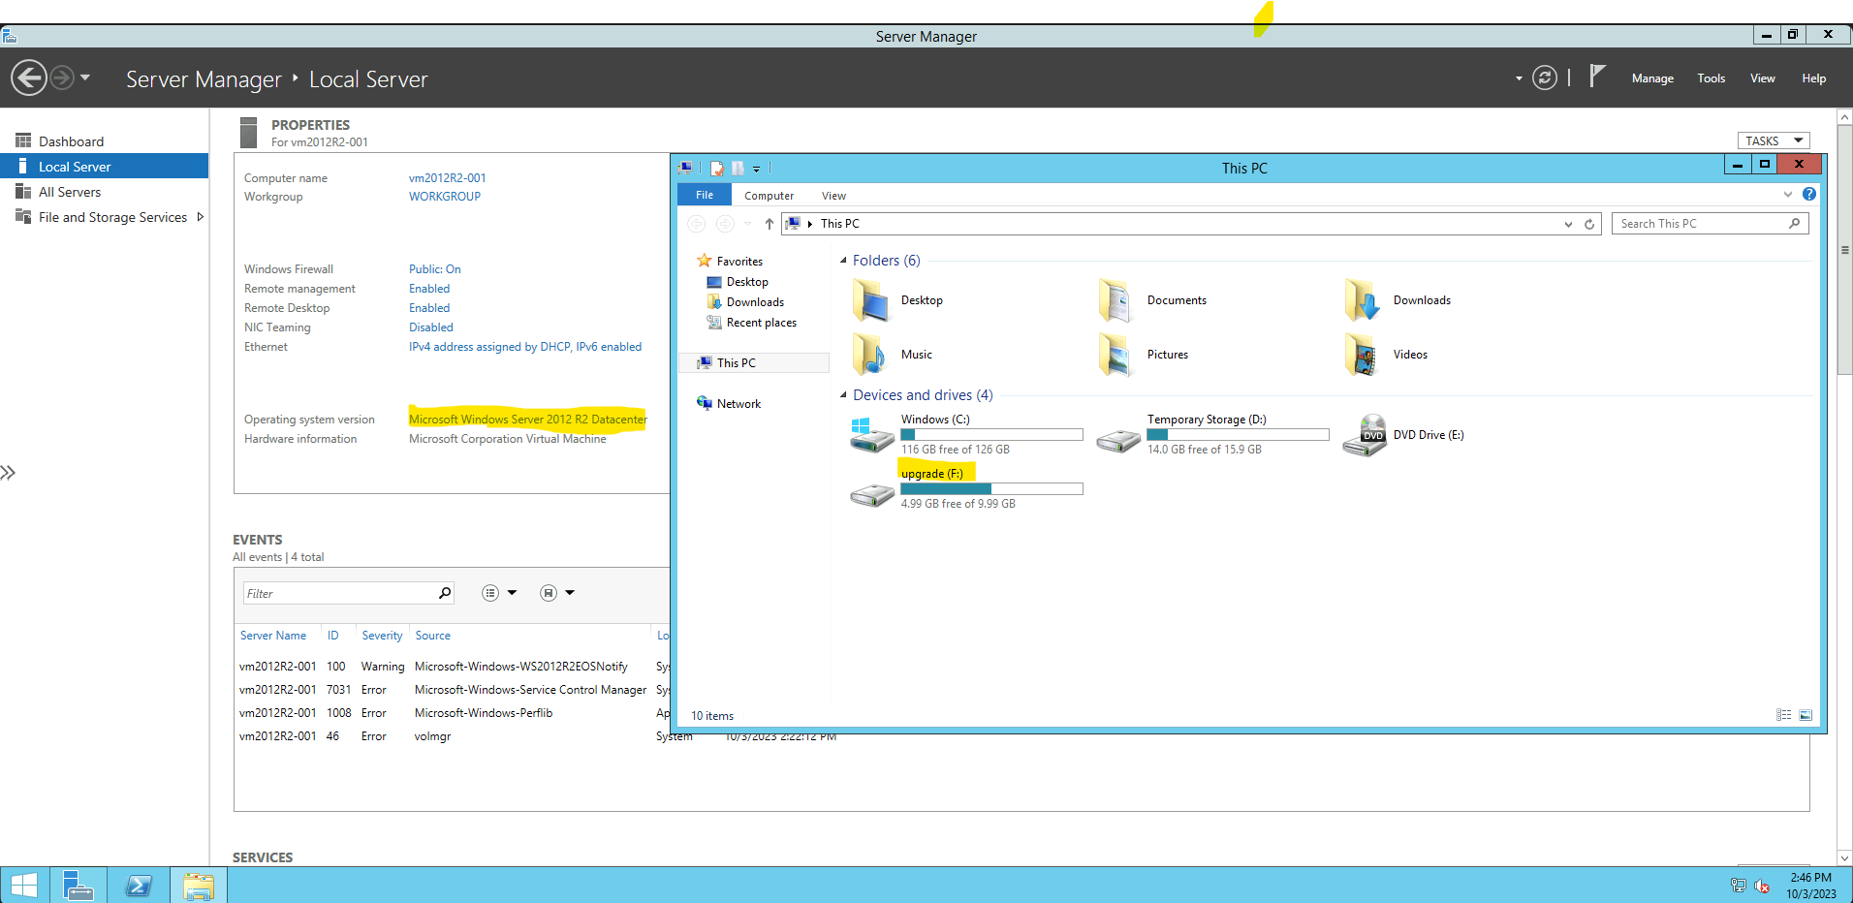Open the notifications flag in Server Manager
Viewport: 1853px width, 903px height.
[x=1597, y=77]
